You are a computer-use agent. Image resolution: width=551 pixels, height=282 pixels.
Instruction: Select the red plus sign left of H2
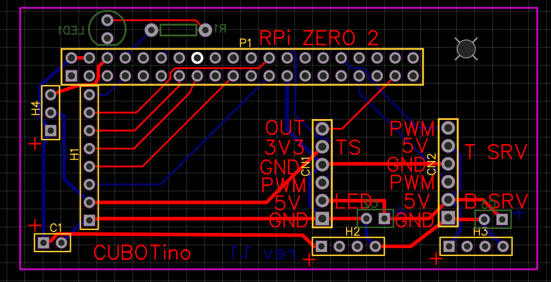pos(309,260)
